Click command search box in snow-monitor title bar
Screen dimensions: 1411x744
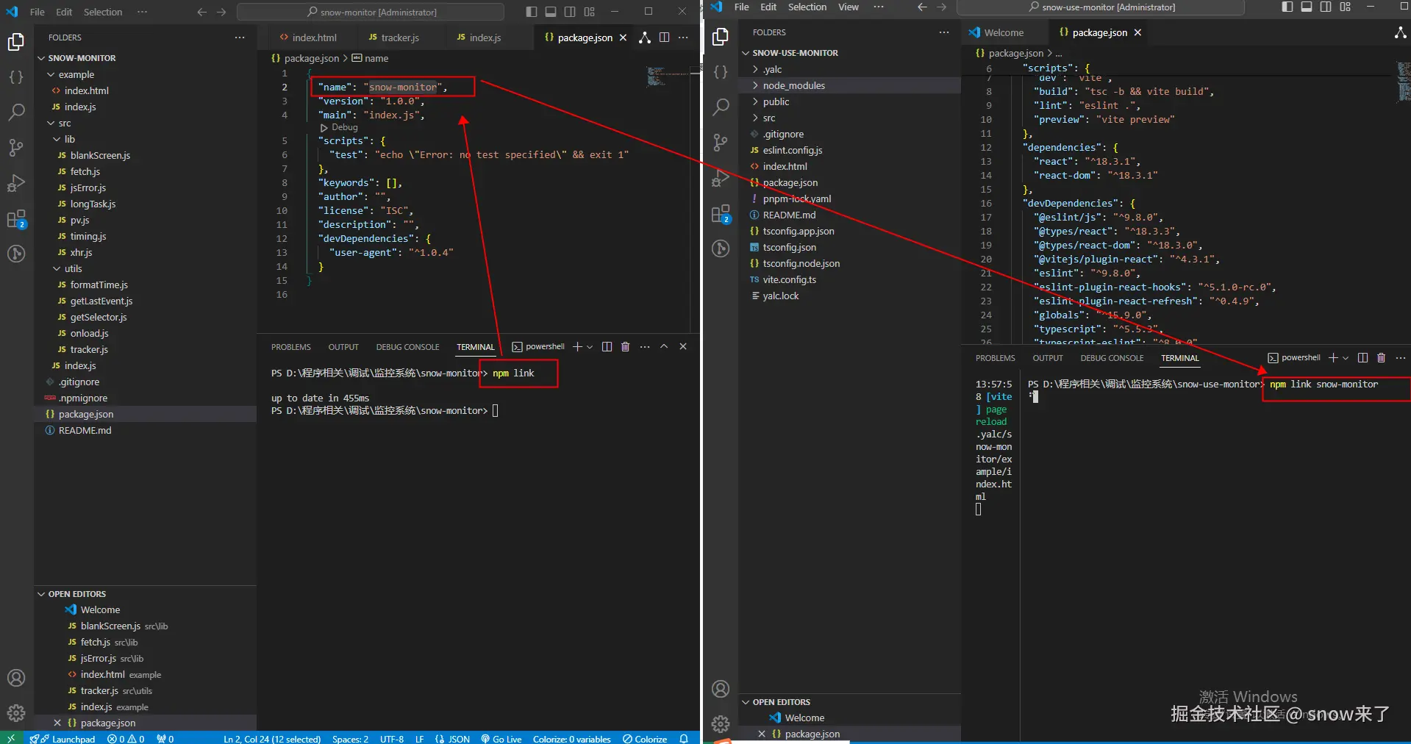(x=371, y=12)
